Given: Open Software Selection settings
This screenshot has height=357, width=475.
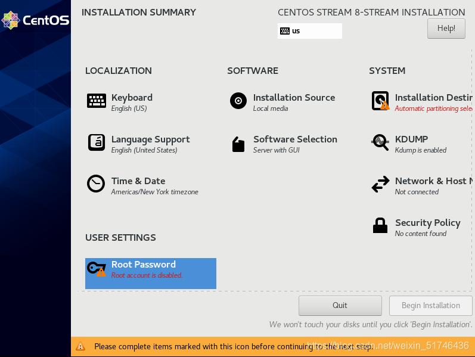Looking at the screenshot, I should [x=295, y=139].
